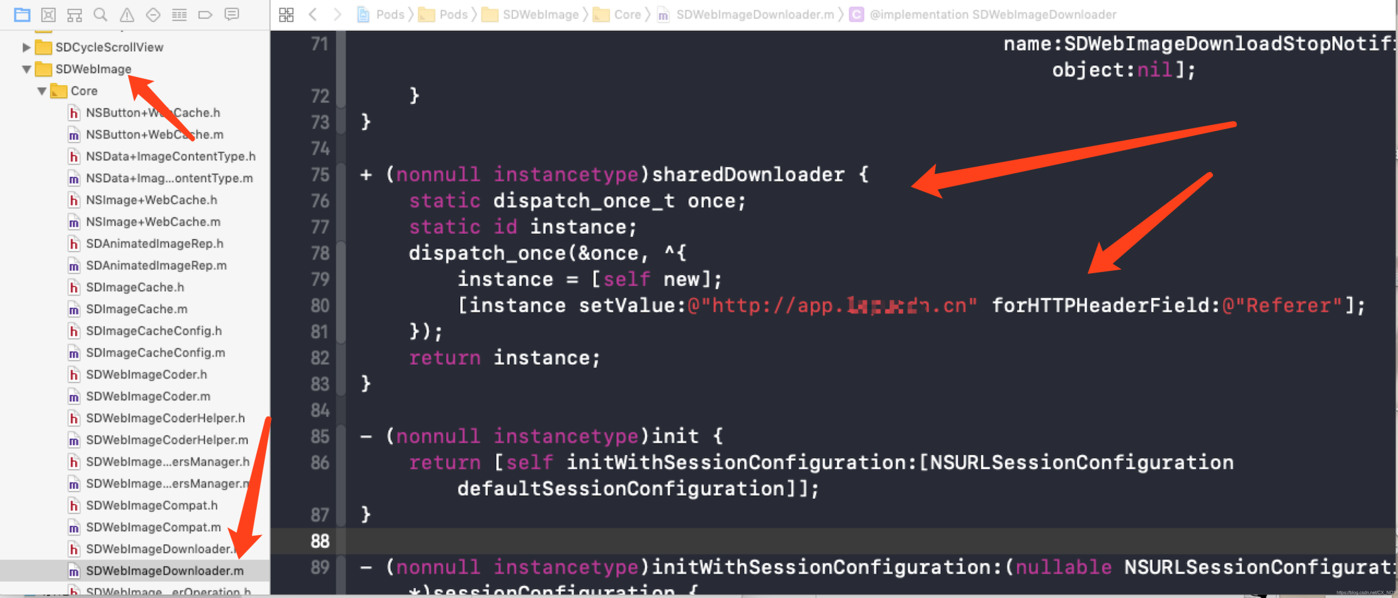
Task: Open the Project navigator folder icon
Action: [x=22, y=15]
